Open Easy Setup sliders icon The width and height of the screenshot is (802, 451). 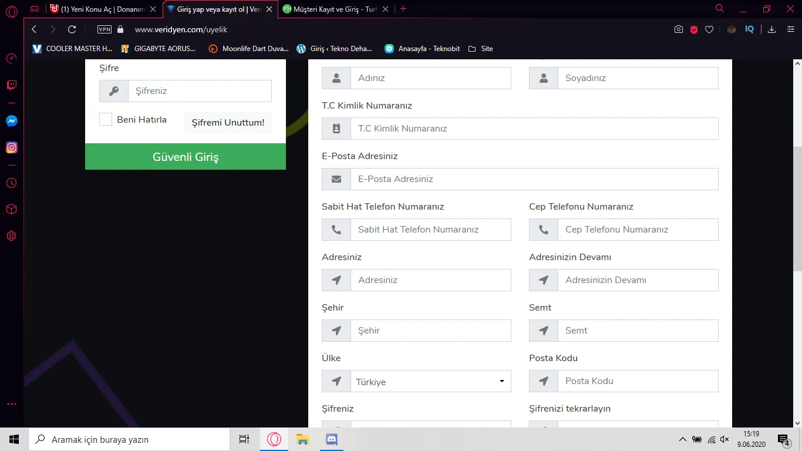coord(790,29)
